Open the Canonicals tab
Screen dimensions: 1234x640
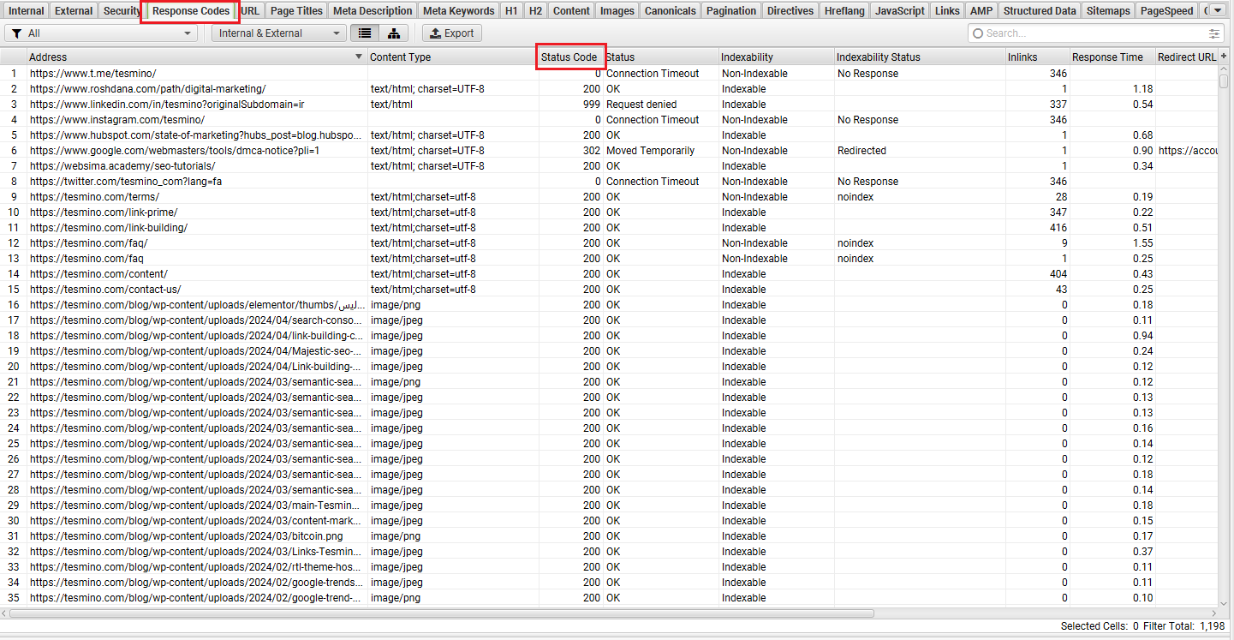pos(670,11)
